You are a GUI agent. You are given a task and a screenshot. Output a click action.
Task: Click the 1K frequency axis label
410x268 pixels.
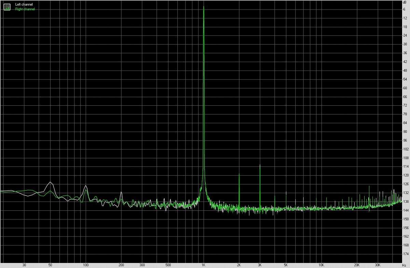[x=204, y=265]
